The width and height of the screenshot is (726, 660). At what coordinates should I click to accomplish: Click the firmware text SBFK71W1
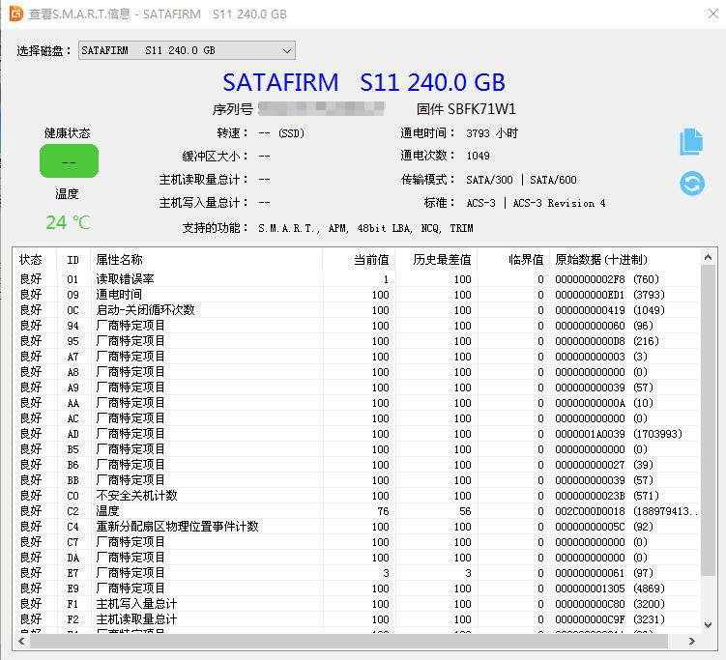[481, 109]
